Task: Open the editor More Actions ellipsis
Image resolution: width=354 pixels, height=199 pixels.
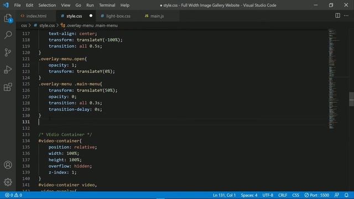Action: pyautogui.click(x=346, y=15)
